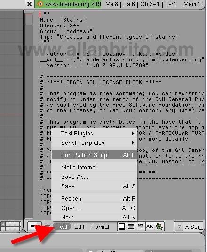Click the La:1 statistic in header
Screen dimensions: 207x252
[170, 4]
